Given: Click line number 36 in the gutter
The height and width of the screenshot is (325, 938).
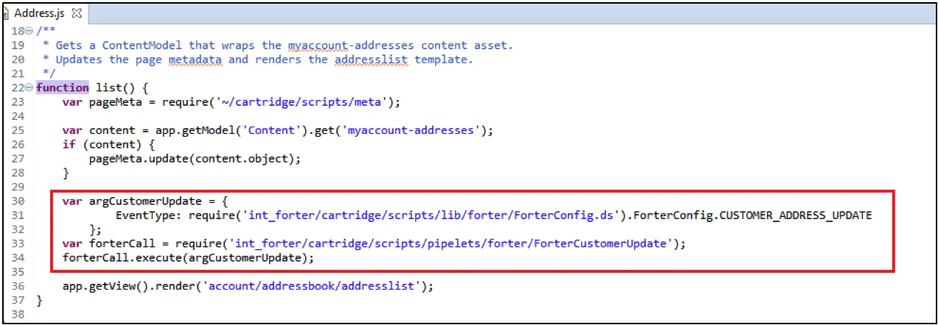Looking at the screenshot, I should pyautogui.click(x=18, y=287).
